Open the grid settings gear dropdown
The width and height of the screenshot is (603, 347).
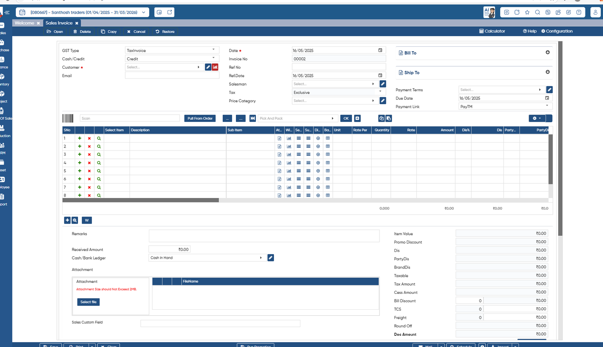pyautogui.click(x=537, y=118)
